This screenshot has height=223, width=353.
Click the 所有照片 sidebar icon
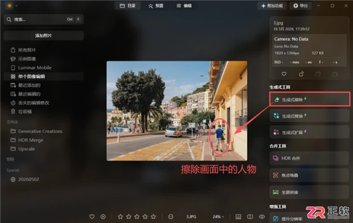click(x=13, y=50)
